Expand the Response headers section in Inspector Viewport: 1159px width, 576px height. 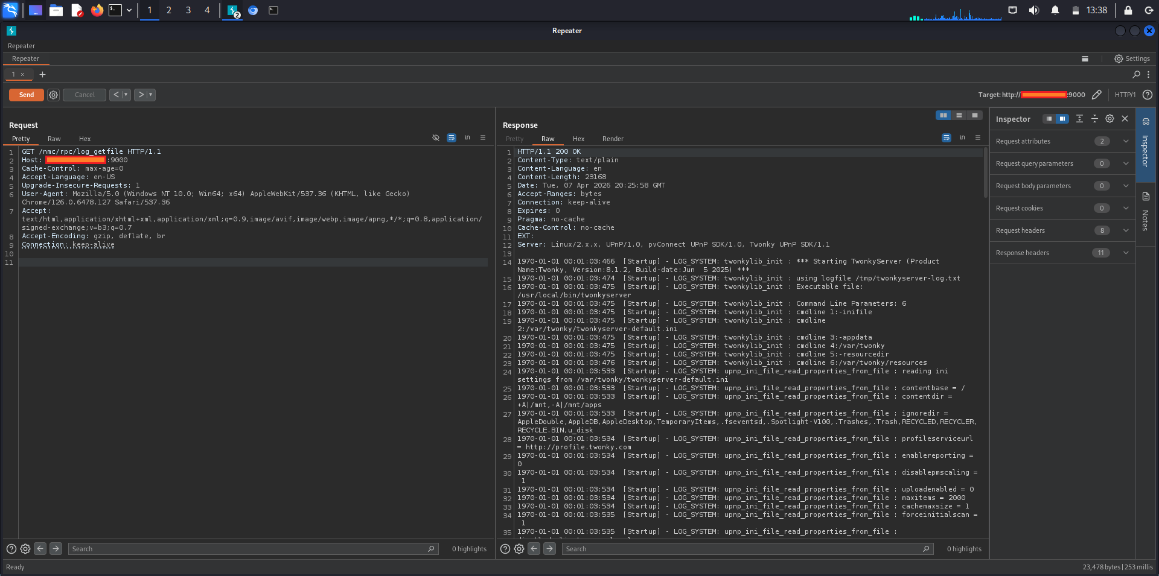1125,253
